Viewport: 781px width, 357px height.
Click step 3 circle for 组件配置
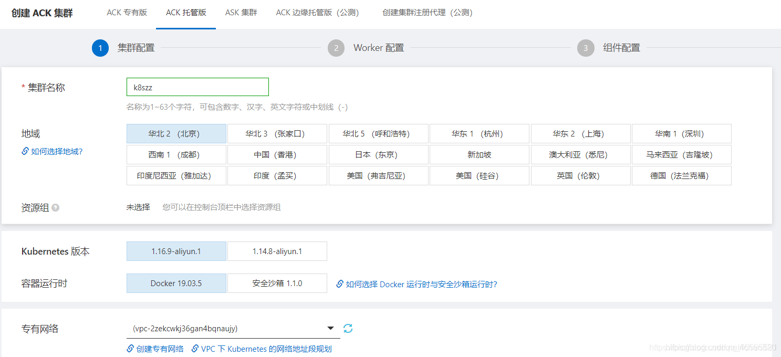pyautogui.click(x=586, y=48)
